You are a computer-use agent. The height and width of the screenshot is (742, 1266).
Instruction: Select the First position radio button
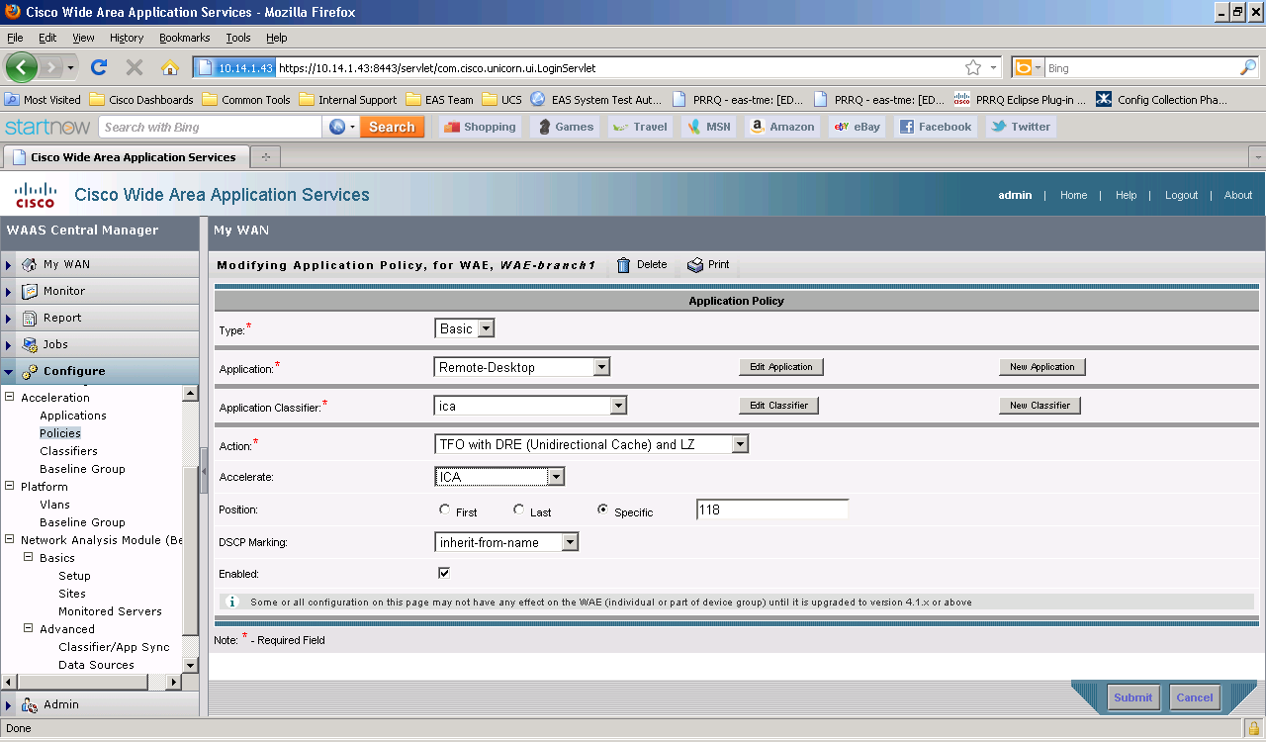pos(444,510)
